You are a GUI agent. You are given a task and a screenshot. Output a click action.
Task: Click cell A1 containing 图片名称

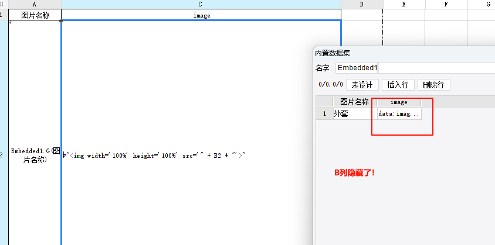[x=35, y=15]
